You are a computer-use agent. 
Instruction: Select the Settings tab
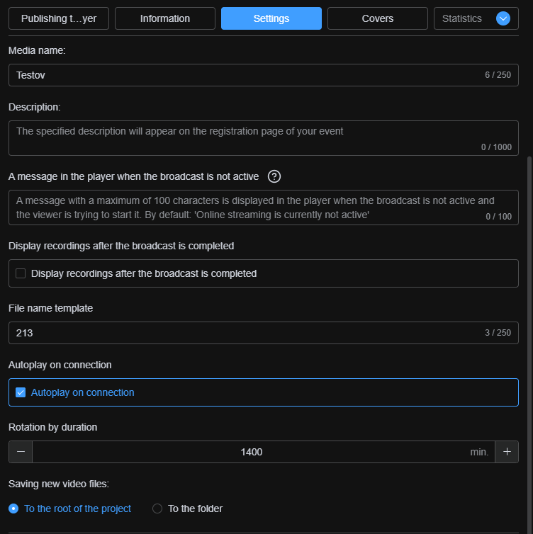271,18
